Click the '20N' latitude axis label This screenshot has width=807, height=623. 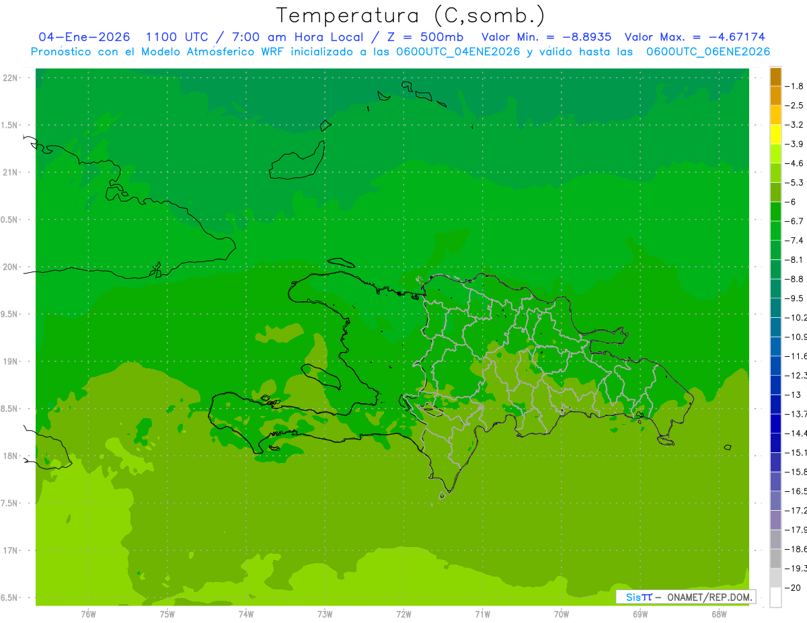tap(11, 267)
